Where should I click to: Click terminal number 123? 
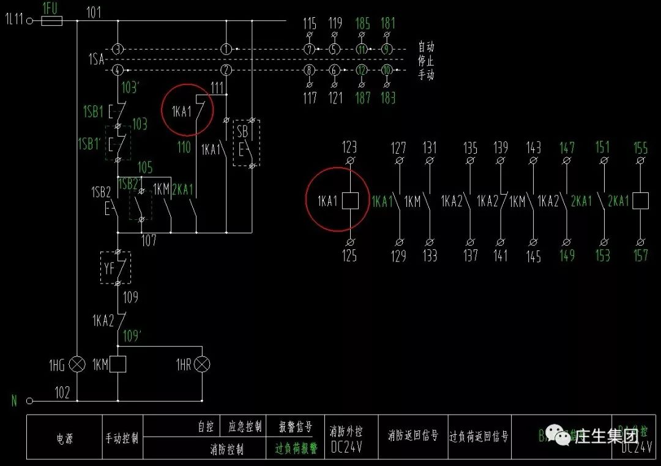coord(349,147)
